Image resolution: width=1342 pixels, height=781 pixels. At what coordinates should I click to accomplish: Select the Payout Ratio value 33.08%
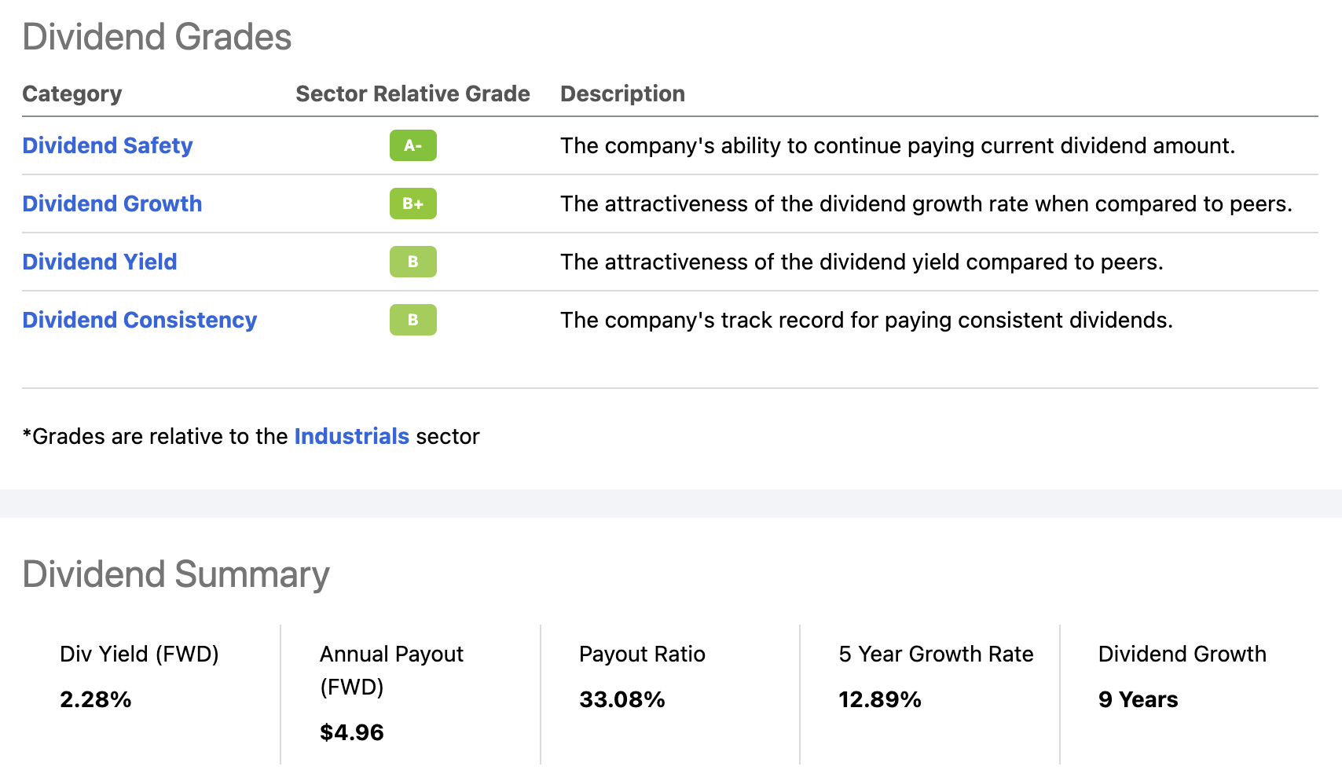(x=621, y=699)
